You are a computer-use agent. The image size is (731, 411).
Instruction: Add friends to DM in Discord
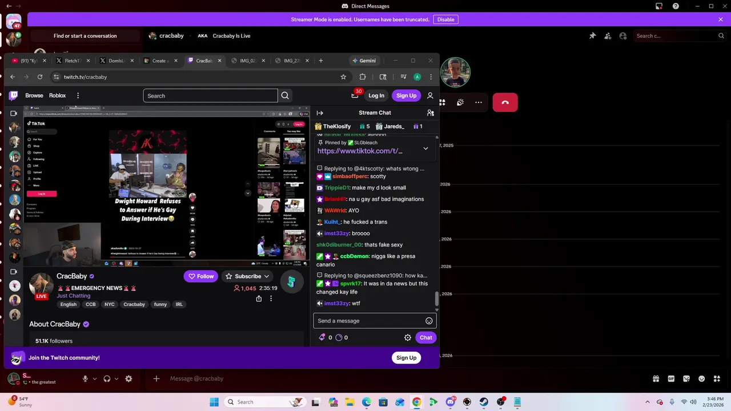[x=608, y=35]
